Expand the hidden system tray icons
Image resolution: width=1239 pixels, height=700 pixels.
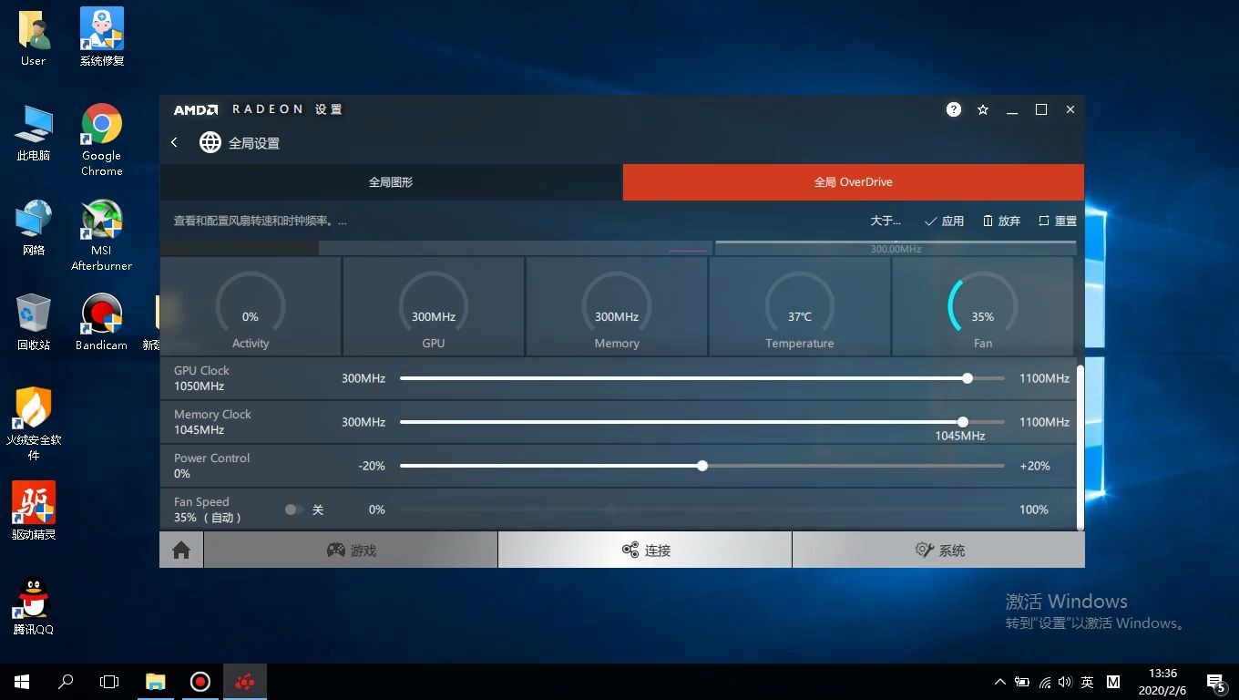(x=1000, y=682)
